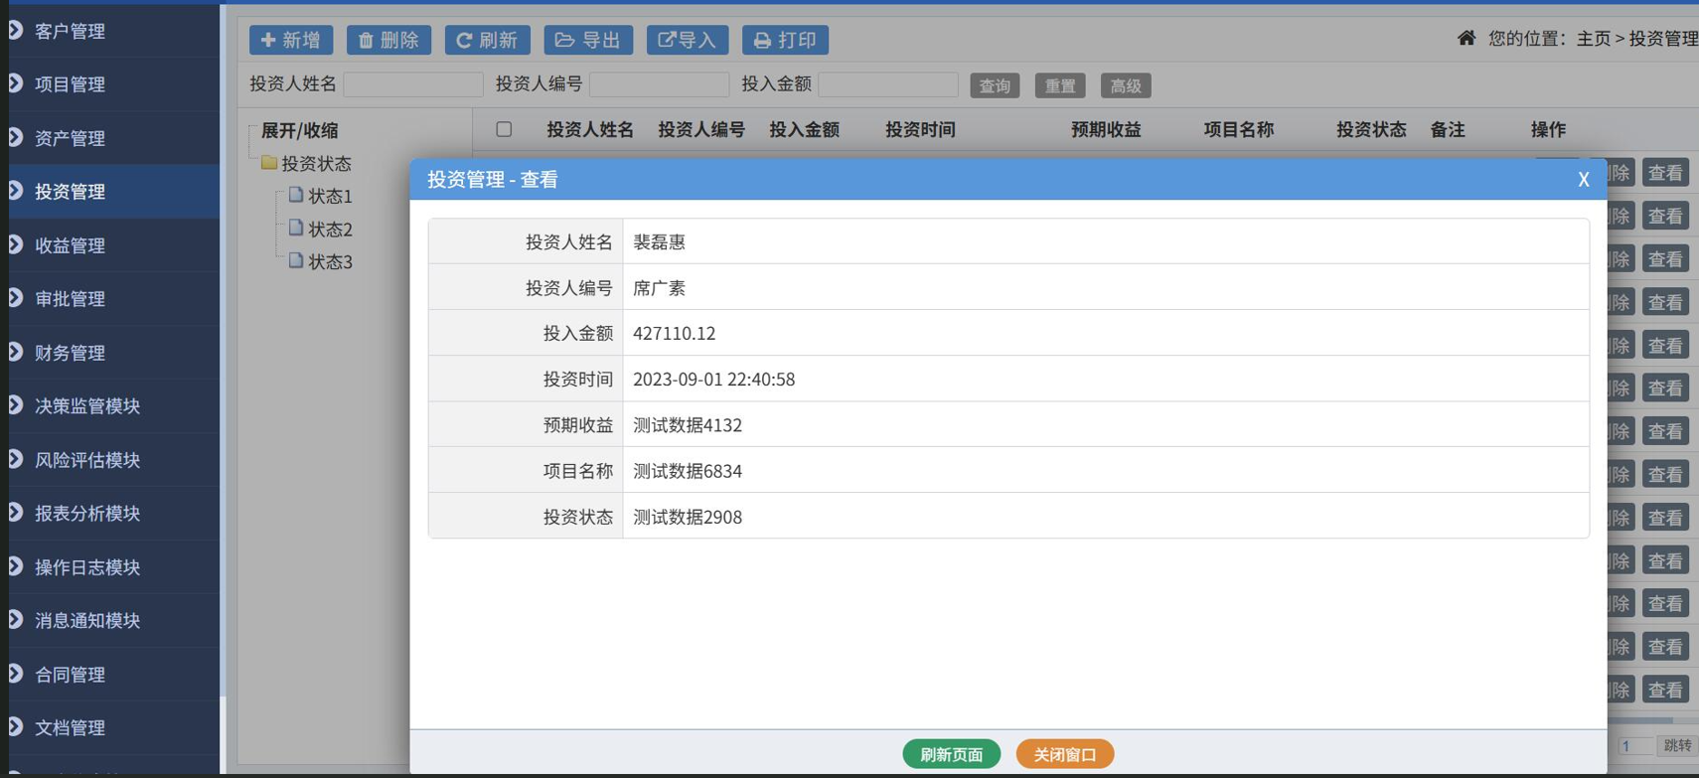Image resolution: width=1699 pixels, height=778 pixels.
Task: Click the 投资时间 value 2023-09-01 22:40:58
Action: click(x=713, y=379)
